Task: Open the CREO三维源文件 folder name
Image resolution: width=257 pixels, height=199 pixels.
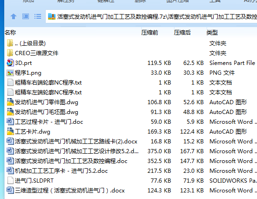Action: point(36,53)
